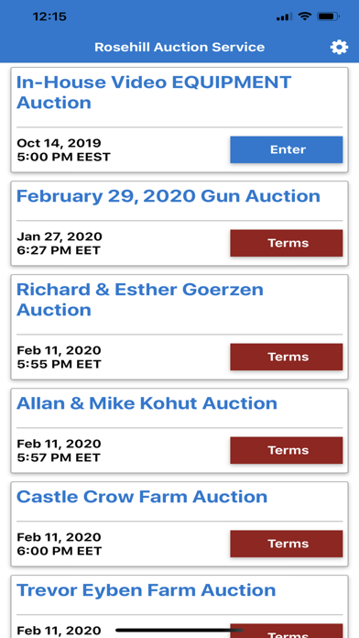The width and height of the screenshot is (359, 638).
Task: Tap the Rosehill Auction Service header title
Action: (179, 47)
